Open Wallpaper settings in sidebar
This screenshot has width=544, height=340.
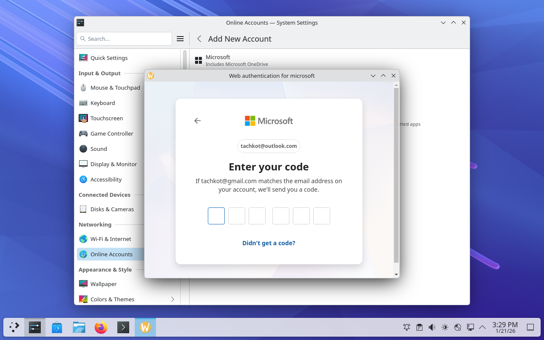click(x=103, y=284)
